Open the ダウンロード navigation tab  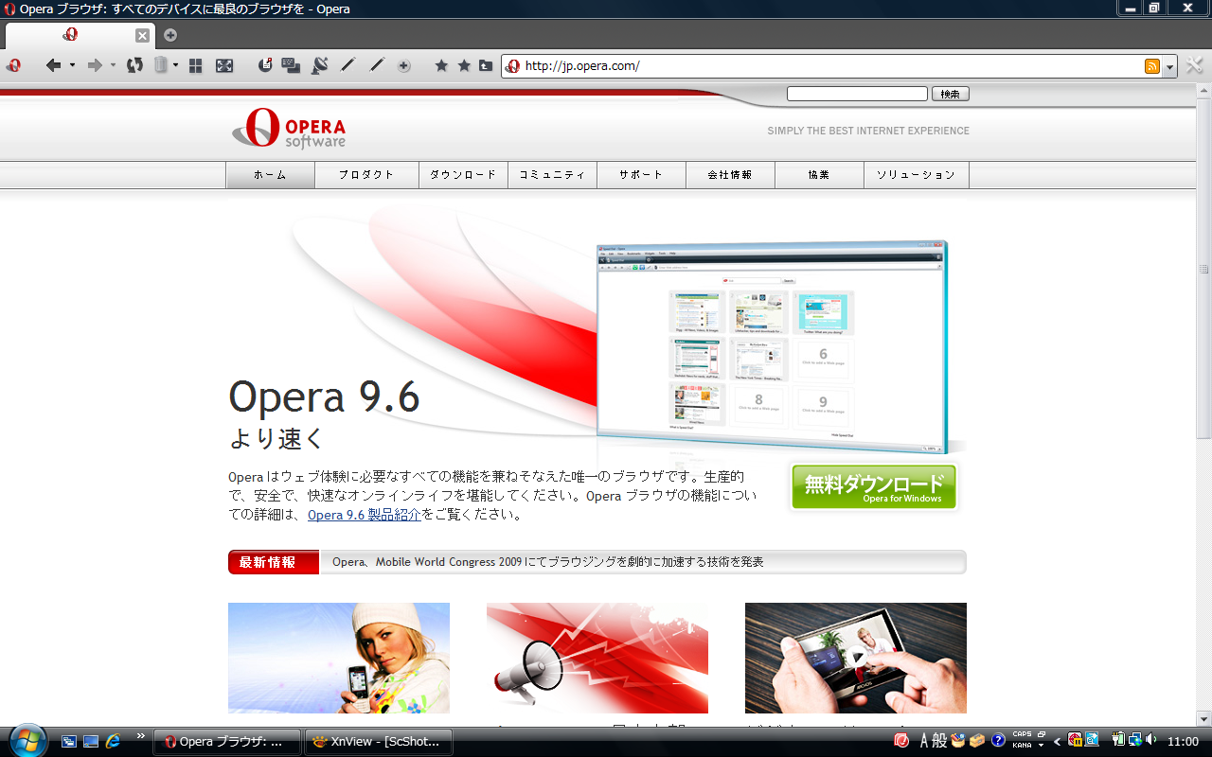[x=463, y=175]
